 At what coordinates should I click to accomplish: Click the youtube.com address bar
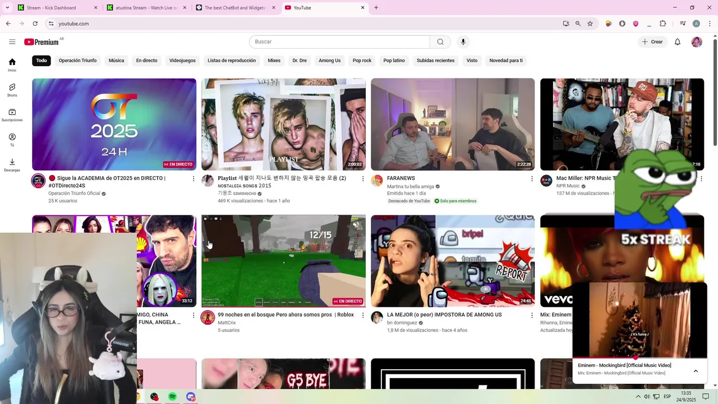coord(303,24)
